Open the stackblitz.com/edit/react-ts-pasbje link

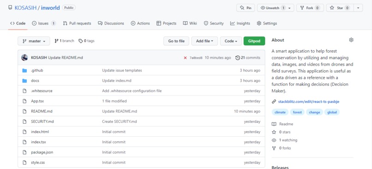309,102
